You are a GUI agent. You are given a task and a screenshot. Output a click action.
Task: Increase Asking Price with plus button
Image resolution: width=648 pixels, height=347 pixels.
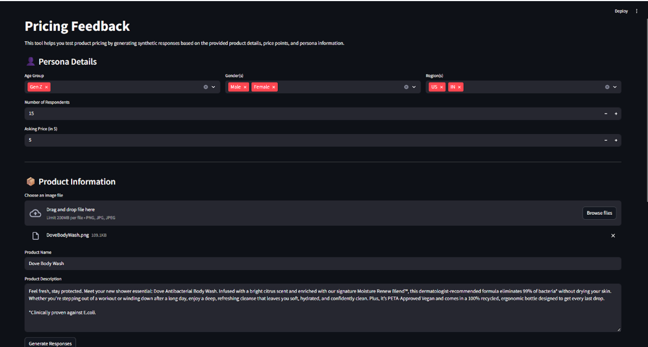[616, 141]
